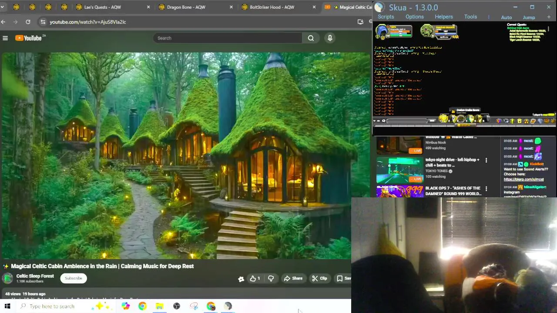557x313 pixels.
Task: Open the house icon in game menu
Action: click(x=526, y=121)
